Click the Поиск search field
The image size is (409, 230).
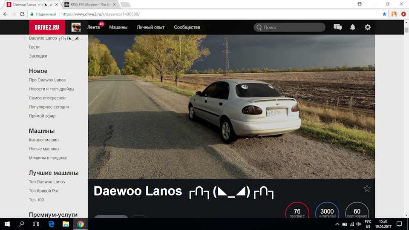[289, 27]
